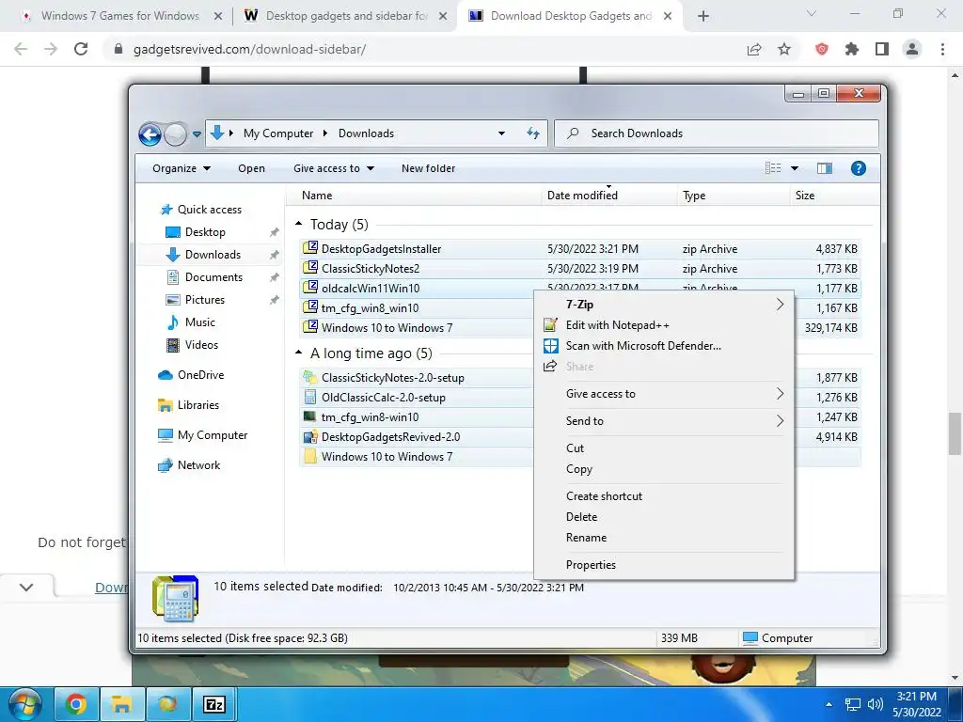Image resolution: width=963 pixels, height=722 pixels.
Task: Bookmark this page with the star icon
Action: click(784, 49)
